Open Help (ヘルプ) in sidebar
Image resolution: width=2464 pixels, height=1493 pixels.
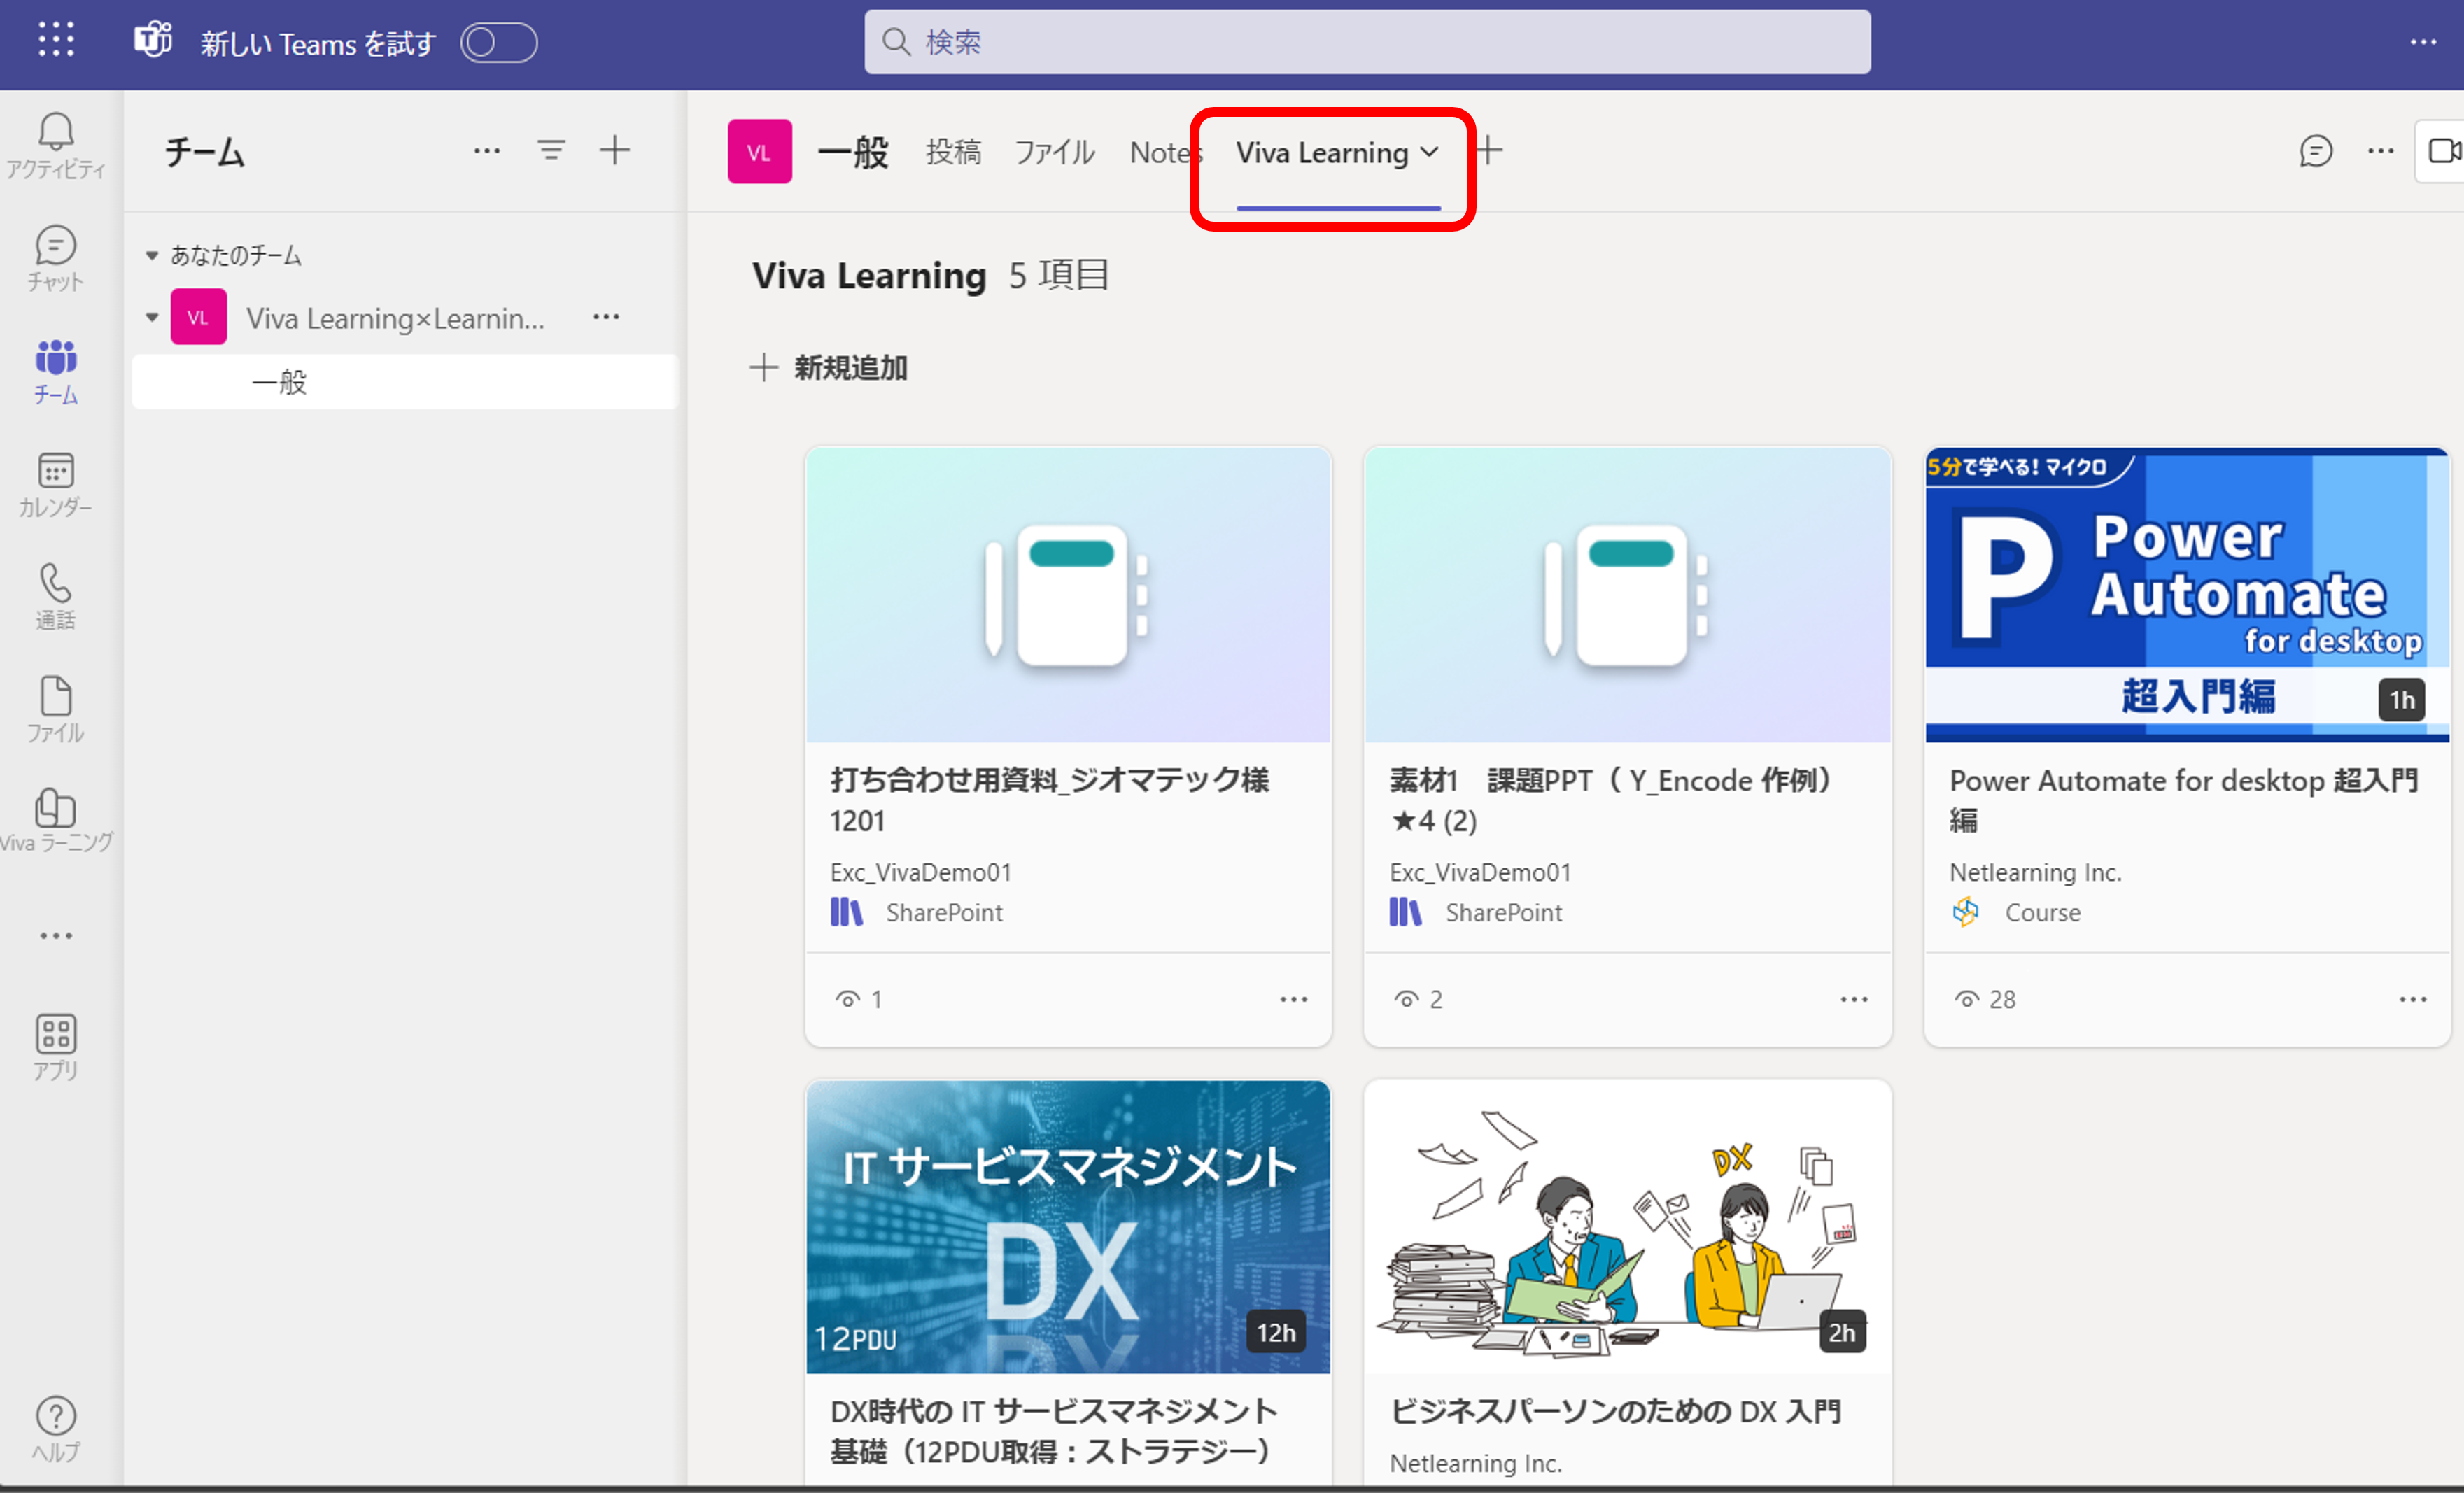pos(56,1430)
